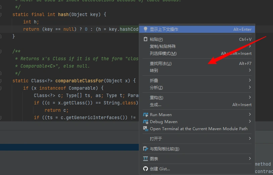Click the compare with clipboard icon

click(146, 149)
